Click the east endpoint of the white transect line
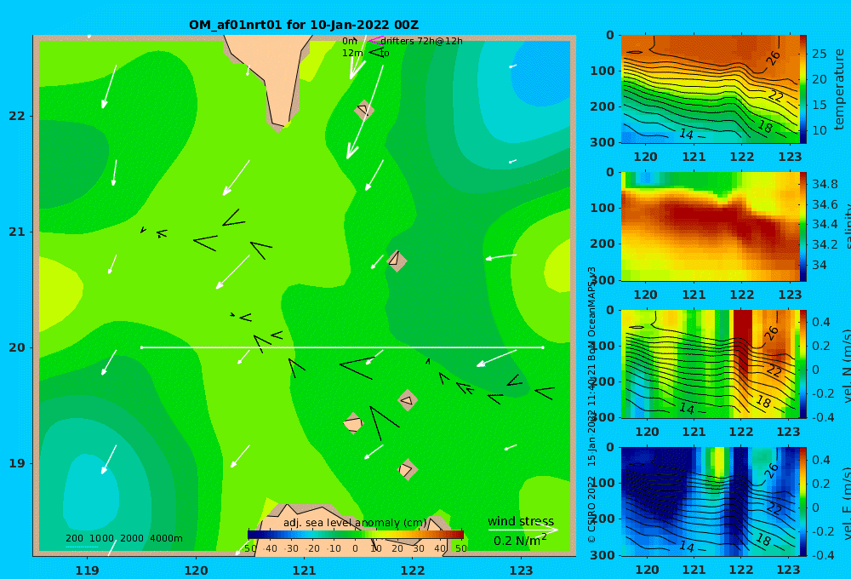The height and width of the screenshot is (579, 851). pos(543,347)
